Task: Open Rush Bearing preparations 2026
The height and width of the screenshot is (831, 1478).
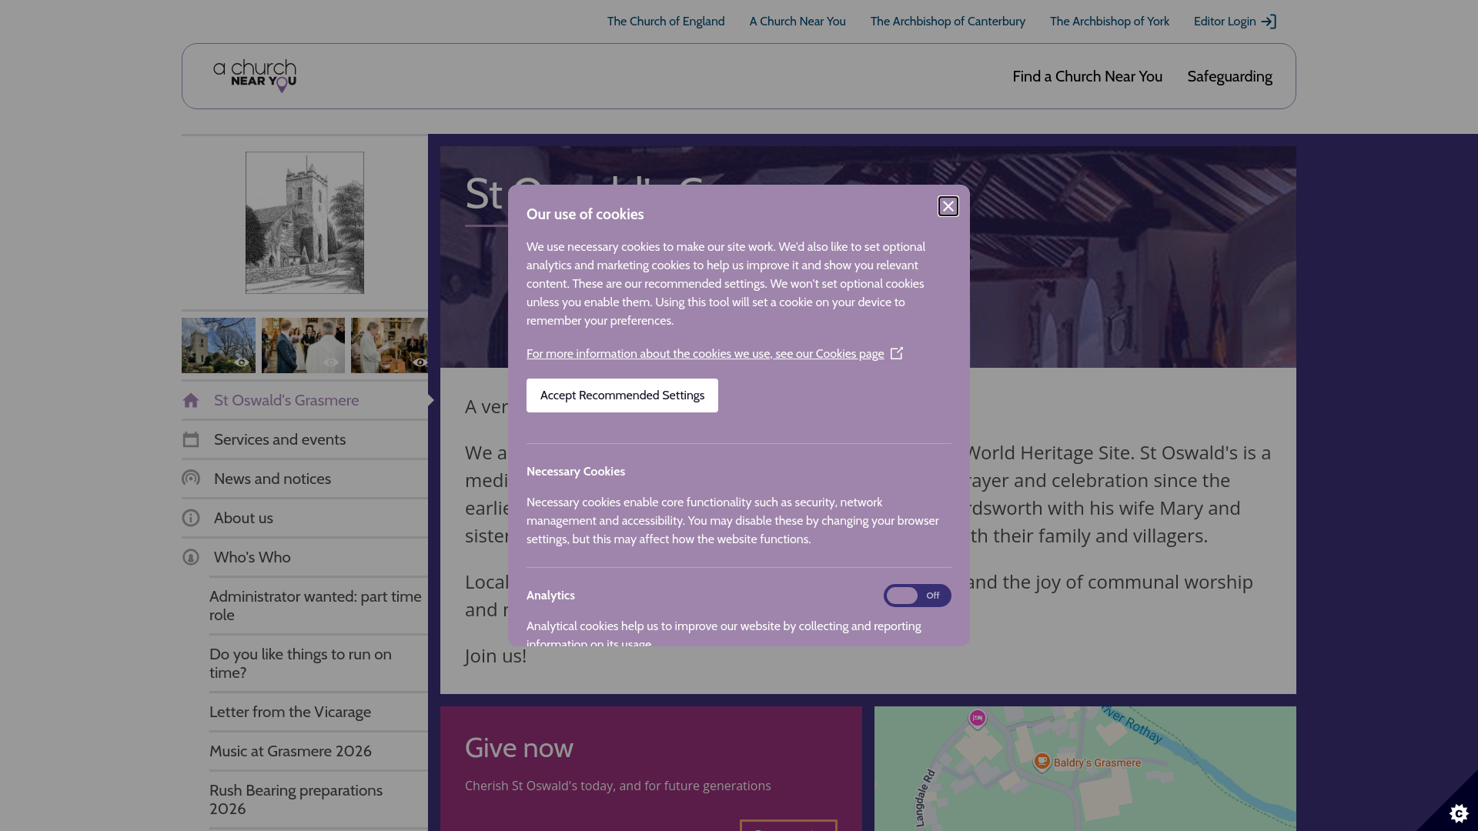Action: (318, 799)
